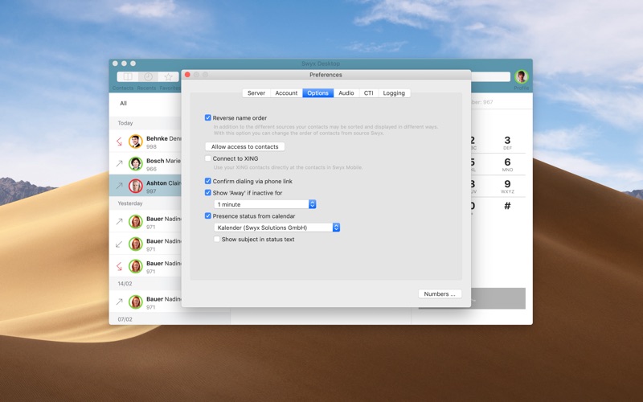643x402 pixels.
Task: Open the 1 minute inactivity dropdown
Action: click(x=265, y=204)
